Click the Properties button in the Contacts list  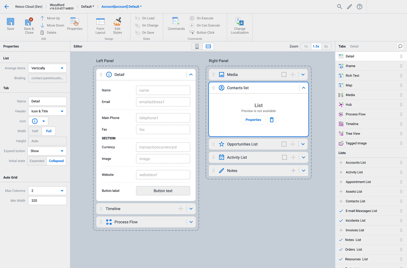coord(253,120)
